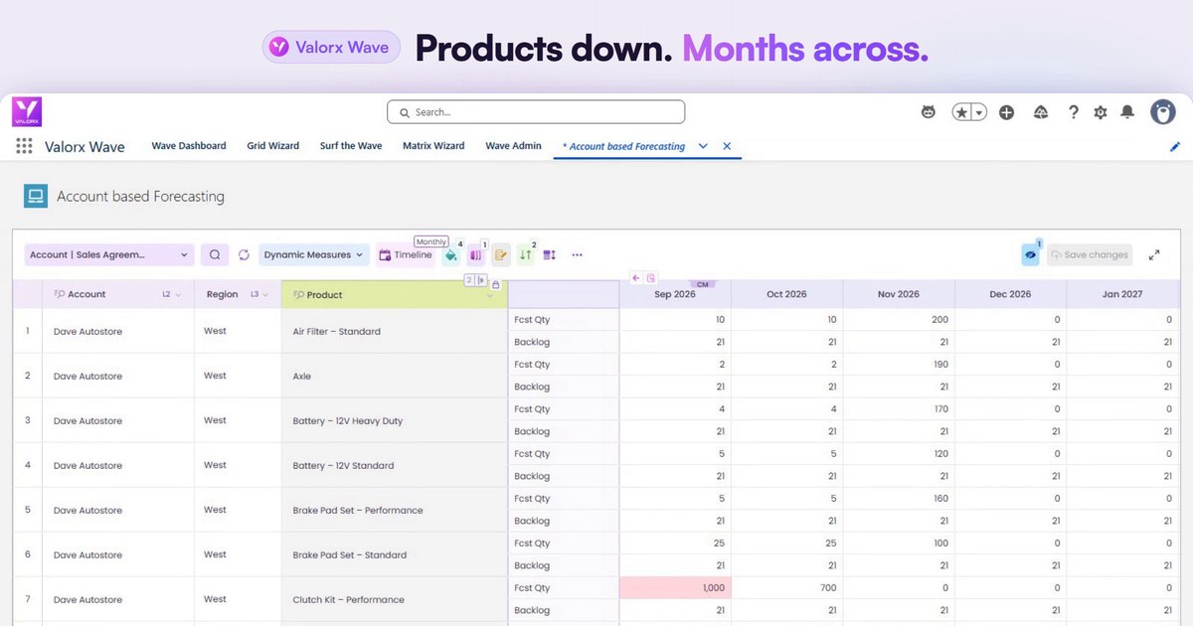
Task: Click the Air Filter – Standard product cell
Action: pos(395,331)
